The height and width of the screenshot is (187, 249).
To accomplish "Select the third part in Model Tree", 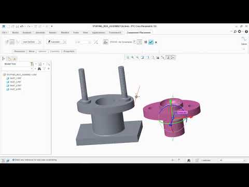I will click(x=14, y=86).
